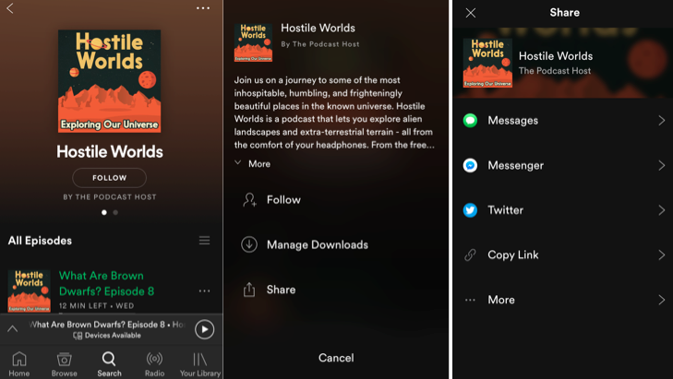The width and height of the screenshot is (673, 379).
Task: Open options for Brown Dwarfs Episode 8
Action: point(204,291)
